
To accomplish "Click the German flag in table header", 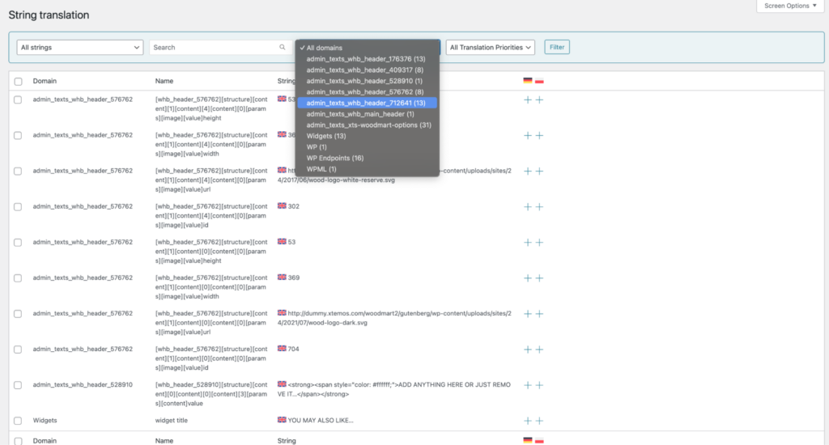I will 528,81.
